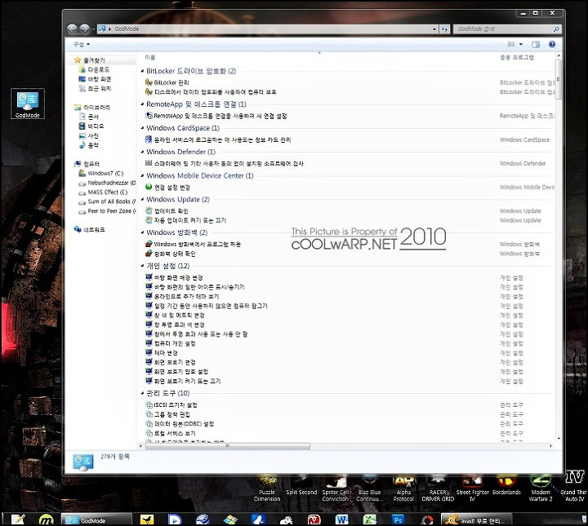Open Microsoft Word from the taskbar
The height and width of the screenshot is (526, 588).
pyautogui.click(x=342, y=519)
